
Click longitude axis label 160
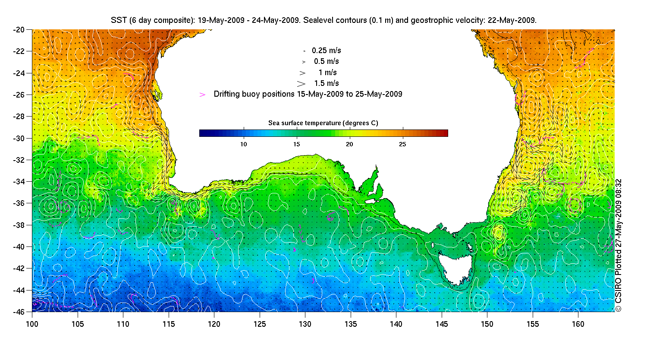578,324
